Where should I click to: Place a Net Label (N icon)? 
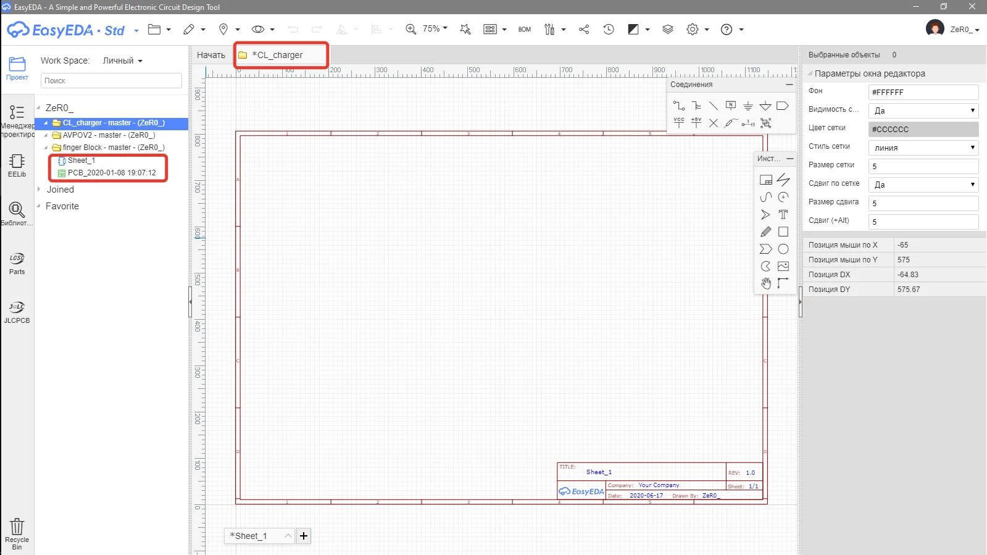tap(731, 106)
